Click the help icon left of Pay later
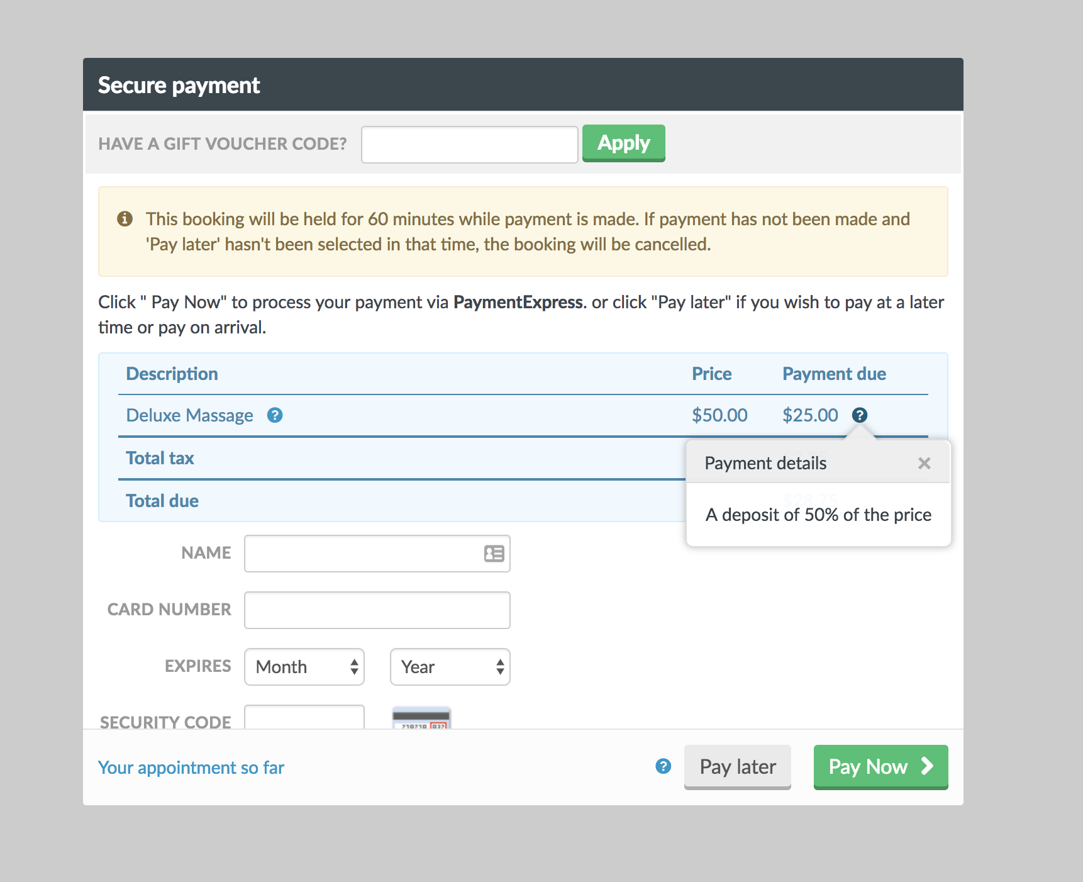1083x882 pixels. pos(663,766)
